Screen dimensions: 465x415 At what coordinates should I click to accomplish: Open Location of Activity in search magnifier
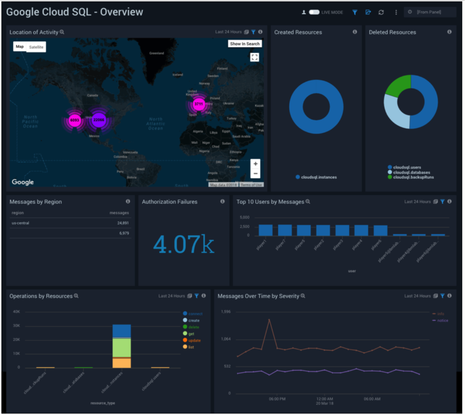pyautogui.click(x=62, y=32)
